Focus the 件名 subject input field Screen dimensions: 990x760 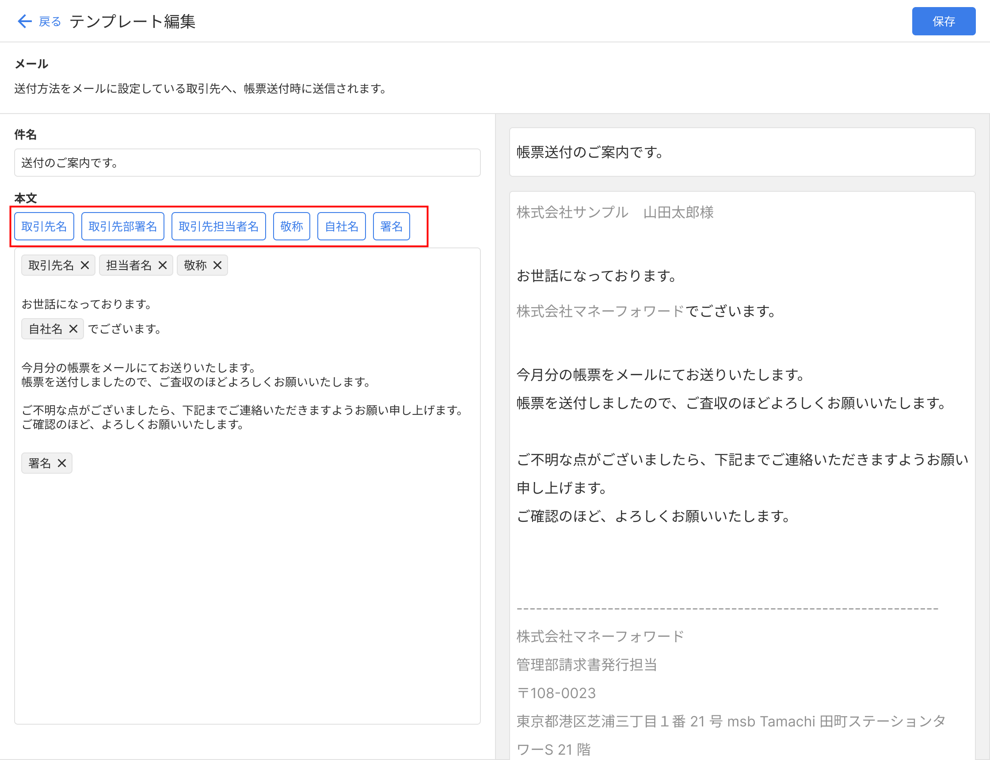(x=247, y=163)
